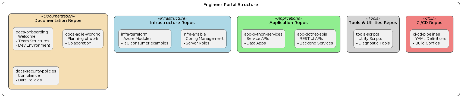Click the '- Config Management' line
461x97 pixels.
203,39
